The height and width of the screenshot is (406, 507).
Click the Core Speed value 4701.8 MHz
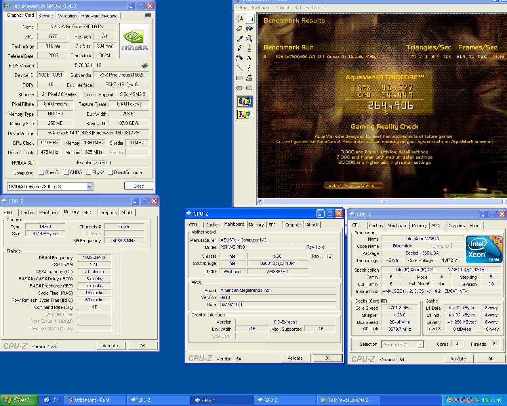[x=400, y=308]
